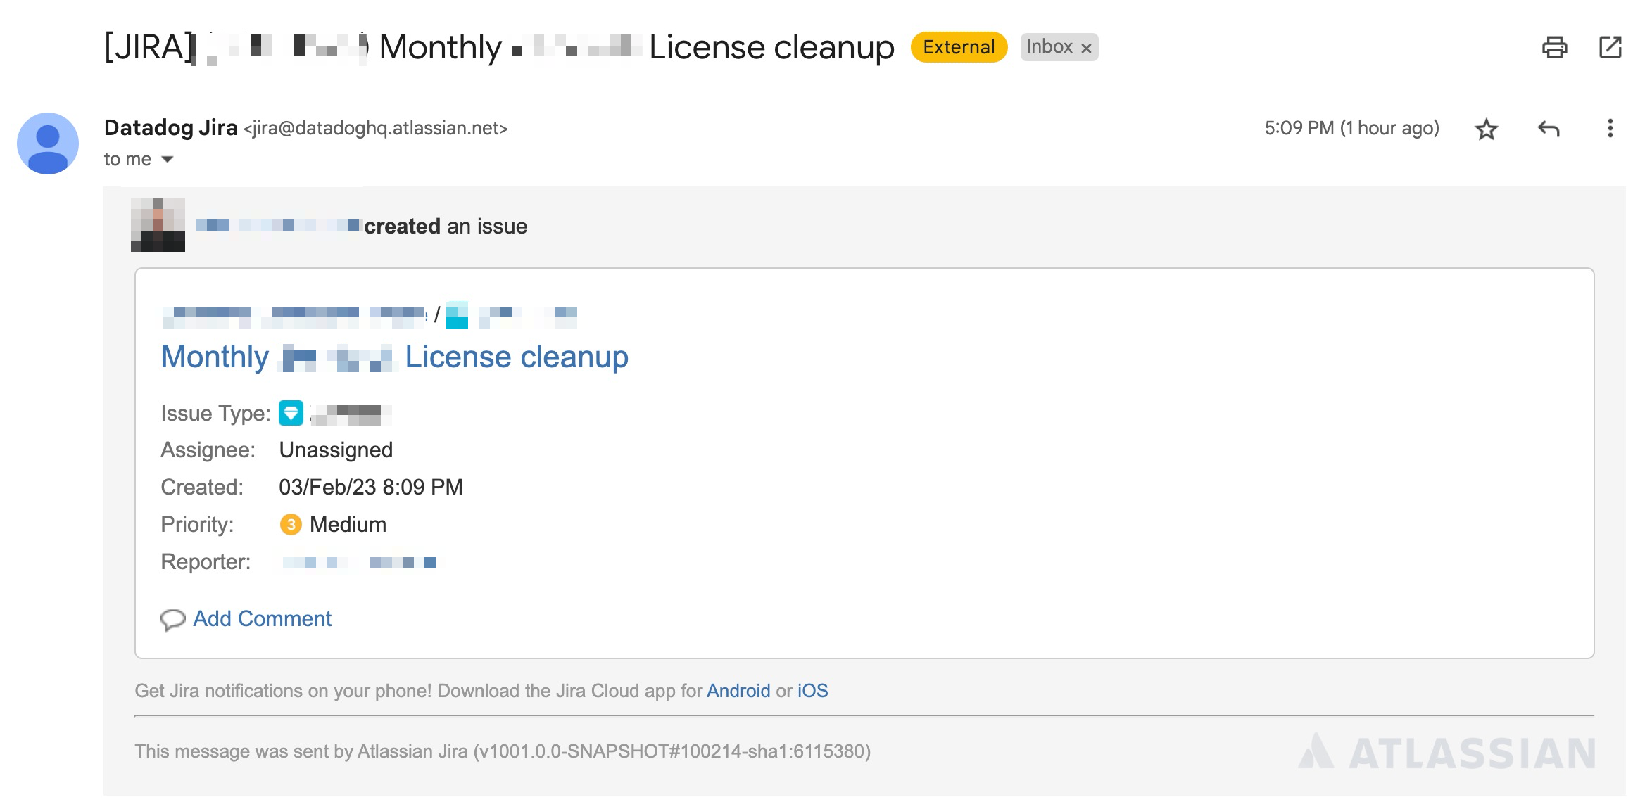Image resolution: width=1633 pixels, height=809 pixels.
Task: Reply to the email using the arrow icon
Action: click(x=1549, y=129)
